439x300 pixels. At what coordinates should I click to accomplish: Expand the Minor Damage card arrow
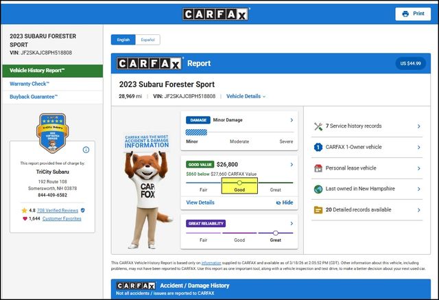point(292,120)
